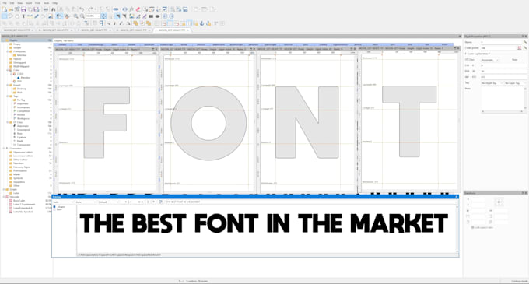This screenshot has width=529, height=284.
Task: Open the Edit menu
Action: pos(12,3)
